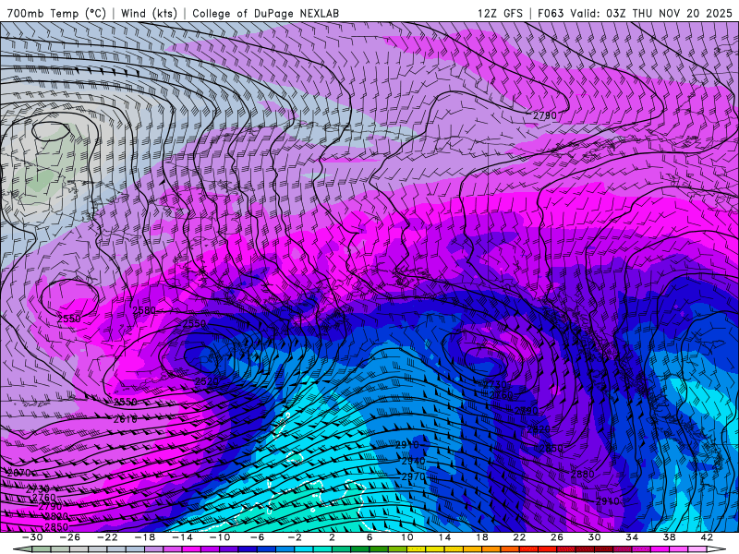
Task: Click the 26 value on the color scale
Action: pos(557,537)
